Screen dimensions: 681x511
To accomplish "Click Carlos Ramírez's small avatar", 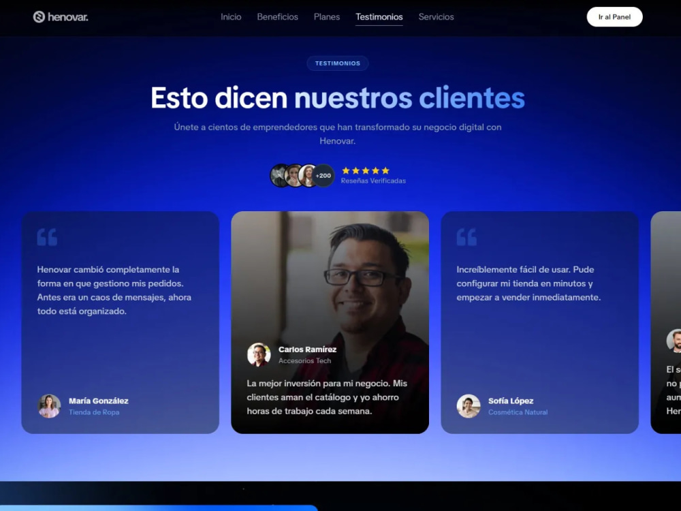I will click(259, 354).
